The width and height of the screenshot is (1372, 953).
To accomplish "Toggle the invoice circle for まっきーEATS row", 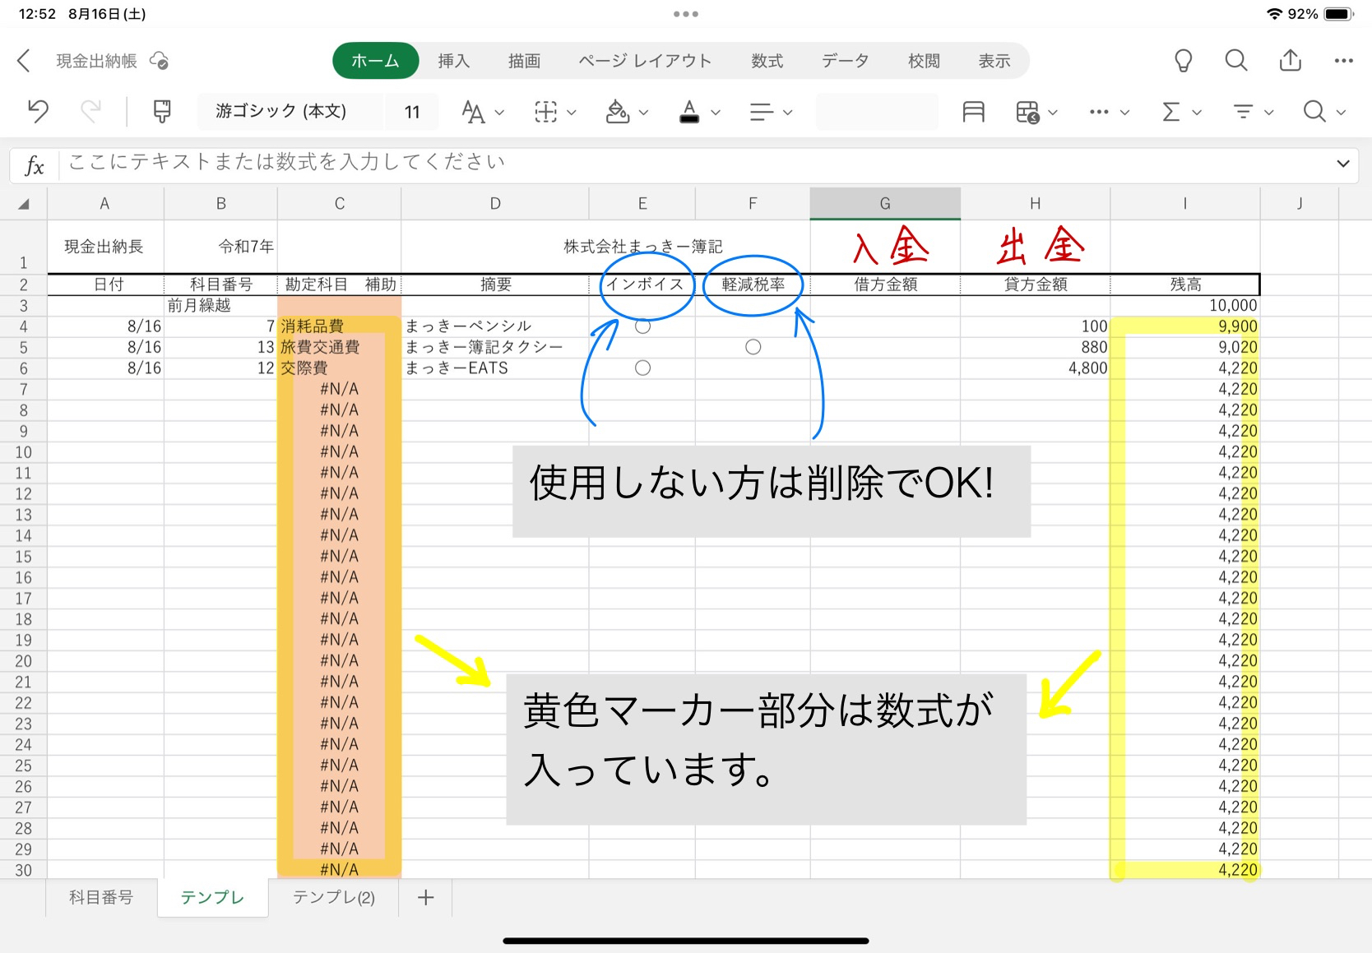I will 643,368.
